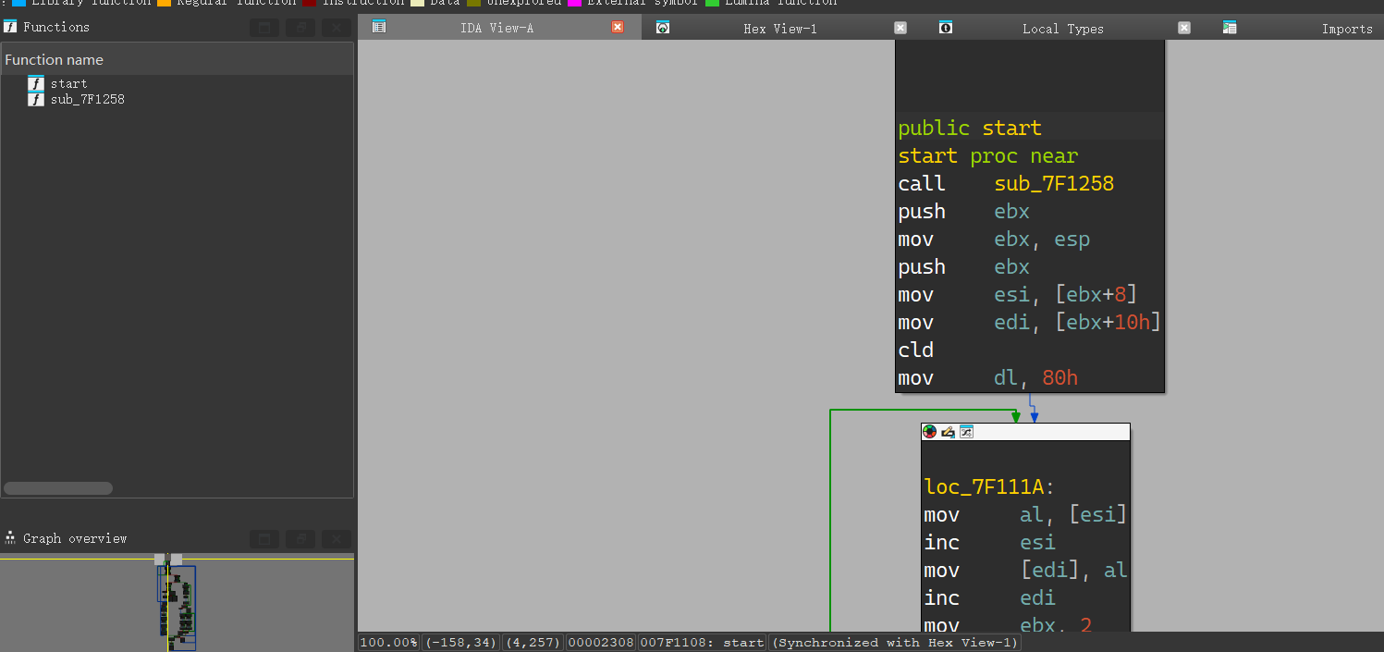Click the graph overview minimap thumbnail
This screenshot has height=652, width=1384.
pyautogui.click(x=177, y=603)
